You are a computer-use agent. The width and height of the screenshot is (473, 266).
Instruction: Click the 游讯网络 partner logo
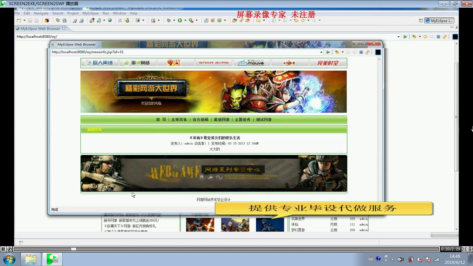[137, 63]
